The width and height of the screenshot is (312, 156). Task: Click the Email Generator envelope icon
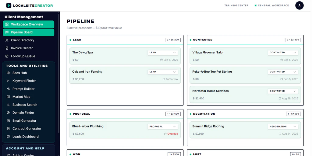point(8,120)
